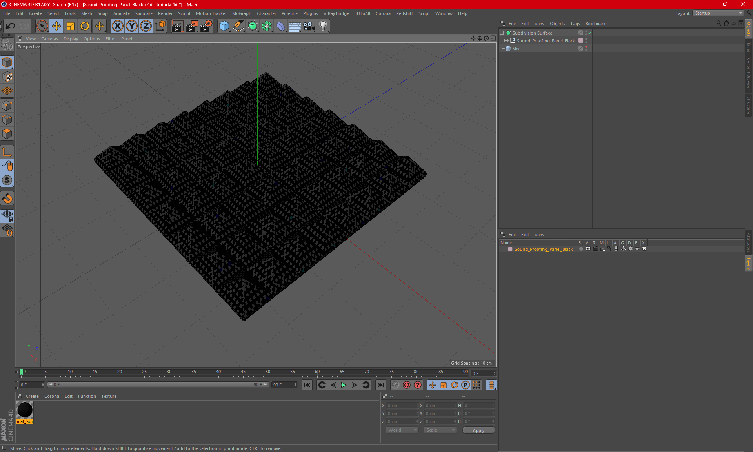Screen dimensions: 753x452
Task: Toggle Subdivision Surface enabled checkmark
Action: (x=589, y=33)
